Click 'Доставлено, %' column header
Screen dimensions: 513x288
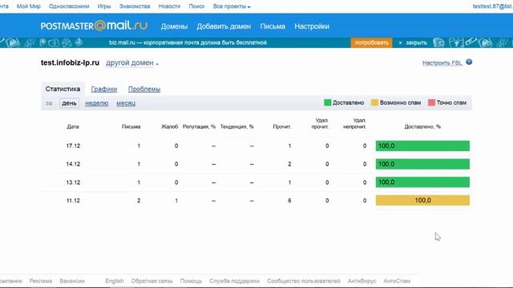point(422,126)
